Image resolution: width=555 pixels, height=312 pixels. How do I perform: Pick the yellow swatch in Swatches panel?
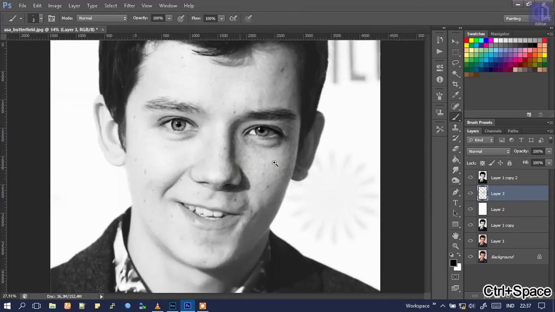[x=471, y=41]
